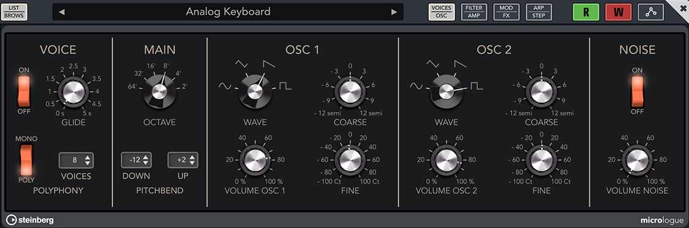Click the OSC 1 Wave knob

255,92
